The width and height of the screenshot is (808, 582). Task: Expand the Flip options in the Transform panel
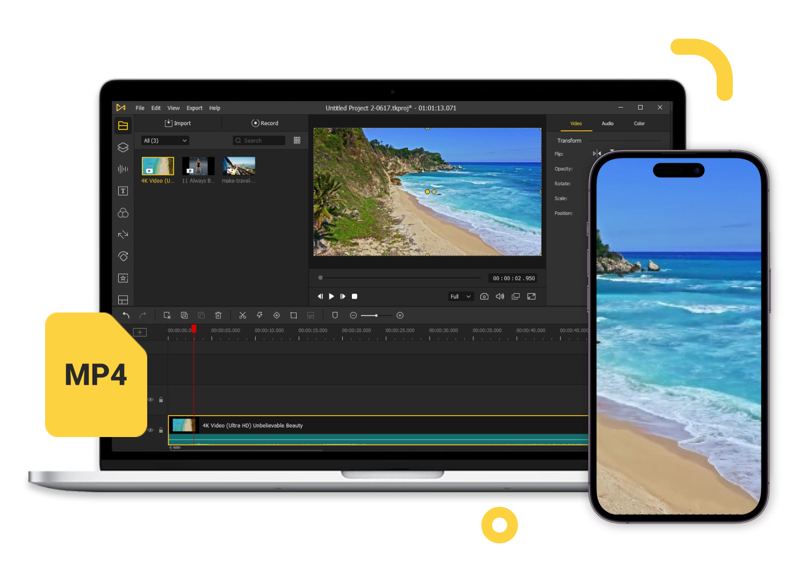[x=596, y=154]
